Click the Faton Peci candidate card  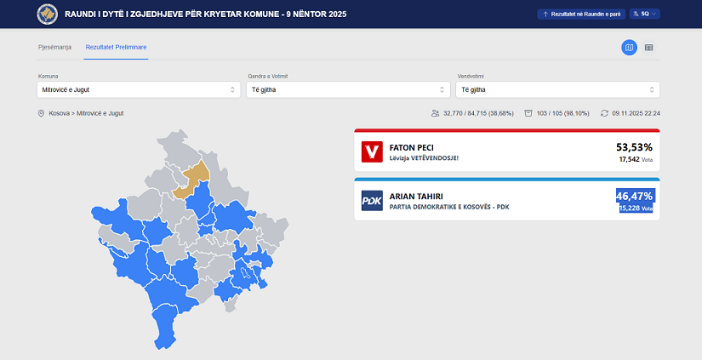coord(506,152)
